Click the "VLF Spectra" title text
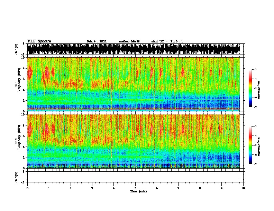 pyautogui.click(x=39, y=41)
